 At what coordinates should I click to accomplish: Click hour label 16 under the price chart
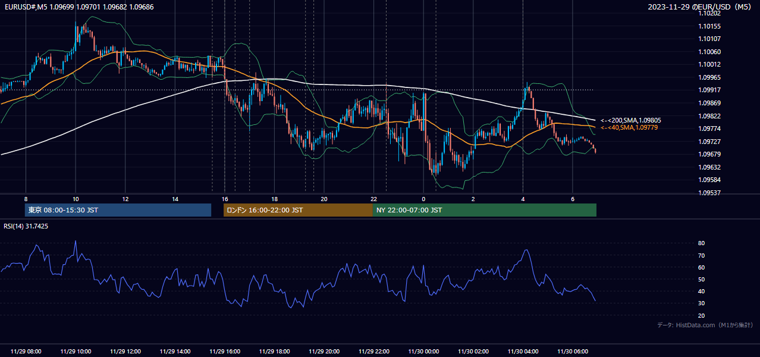225,199
